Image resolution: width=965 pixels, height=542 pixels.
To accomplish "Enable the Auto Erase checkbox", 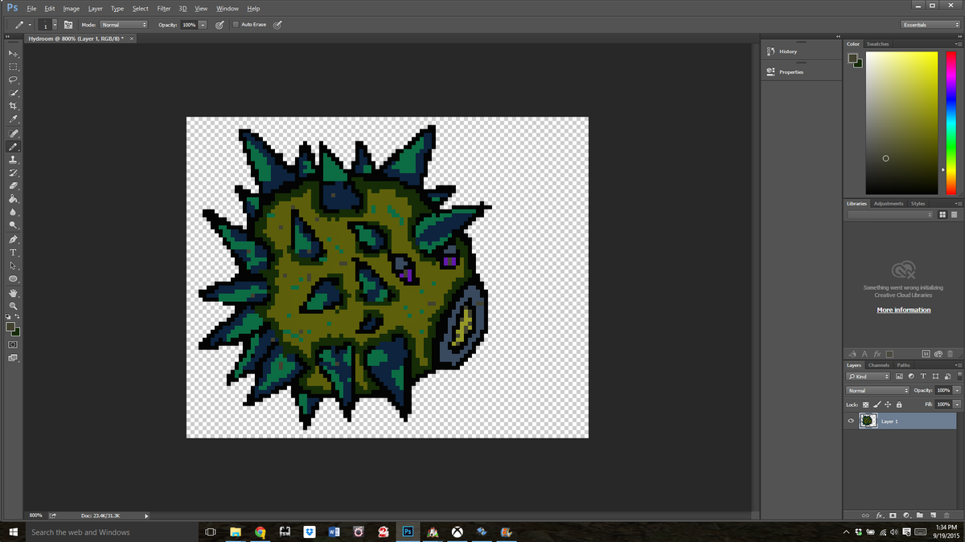I will [x=236, y=25].
